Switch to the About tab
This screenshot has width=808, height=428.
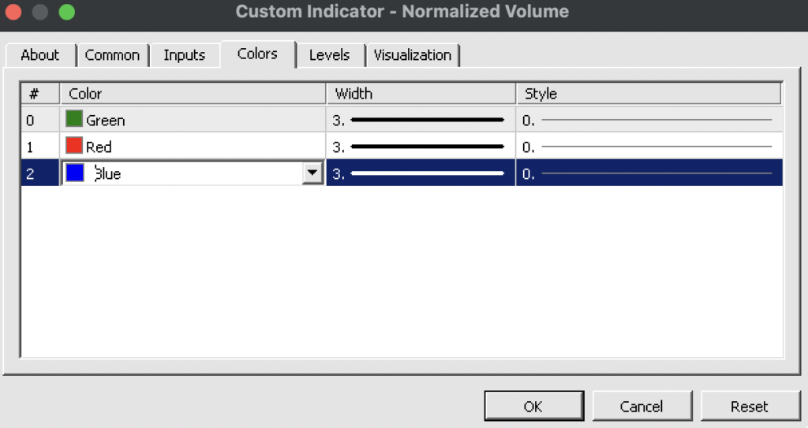tap(39, 55)
